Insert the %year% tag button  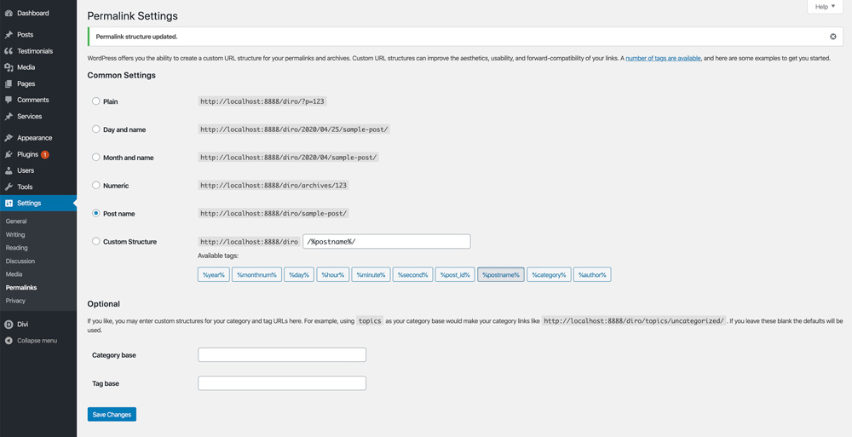pos(214,274)
